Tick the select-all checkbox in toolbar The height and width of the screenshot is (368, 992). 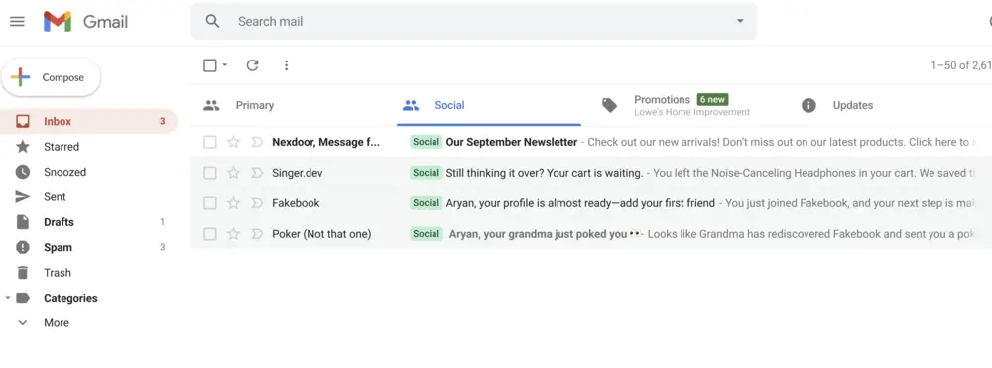[x=210, y=65]
